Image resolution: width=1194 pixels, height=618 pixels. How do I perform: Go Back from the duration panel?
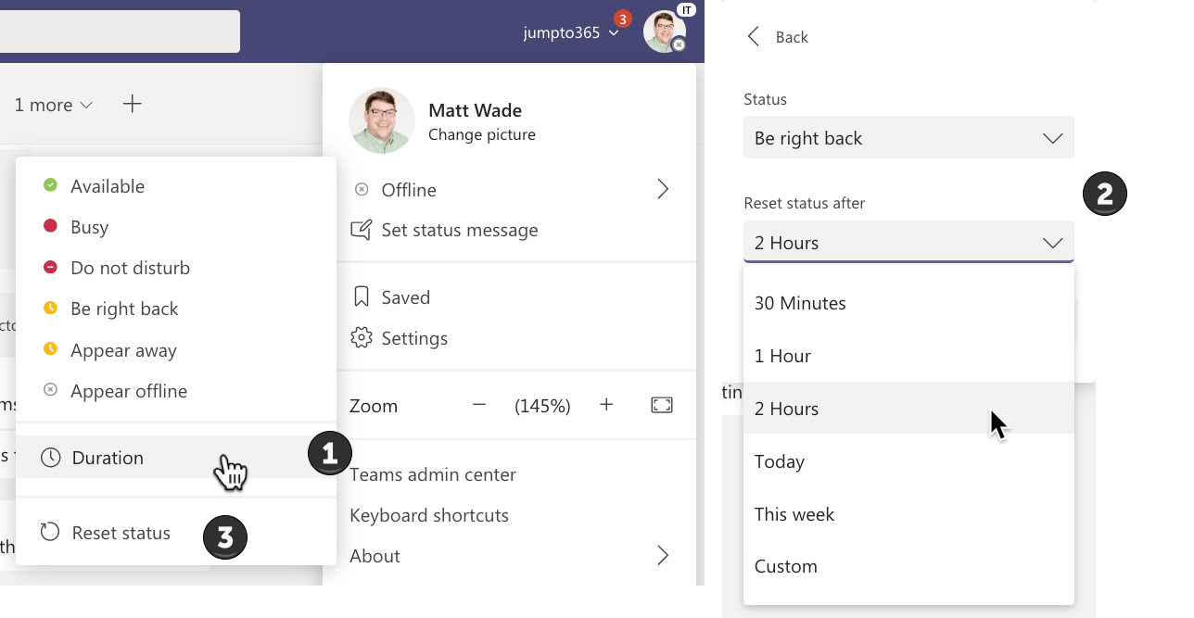pos(778,37)
